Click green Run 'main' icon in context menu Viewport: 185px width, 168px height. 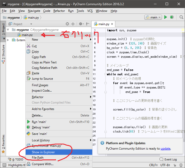coord(29,122)
